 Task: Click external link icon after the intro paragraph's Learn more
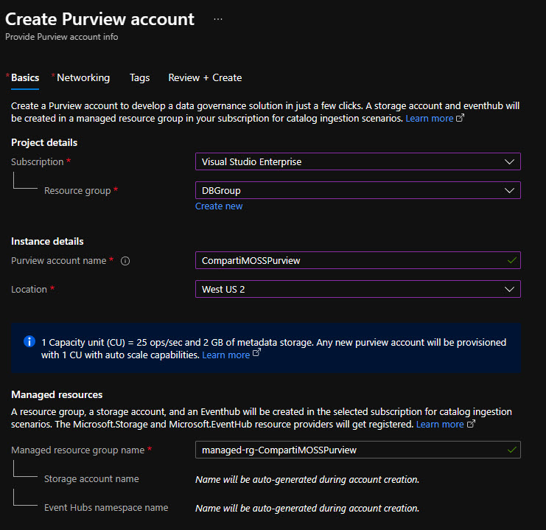460,118
